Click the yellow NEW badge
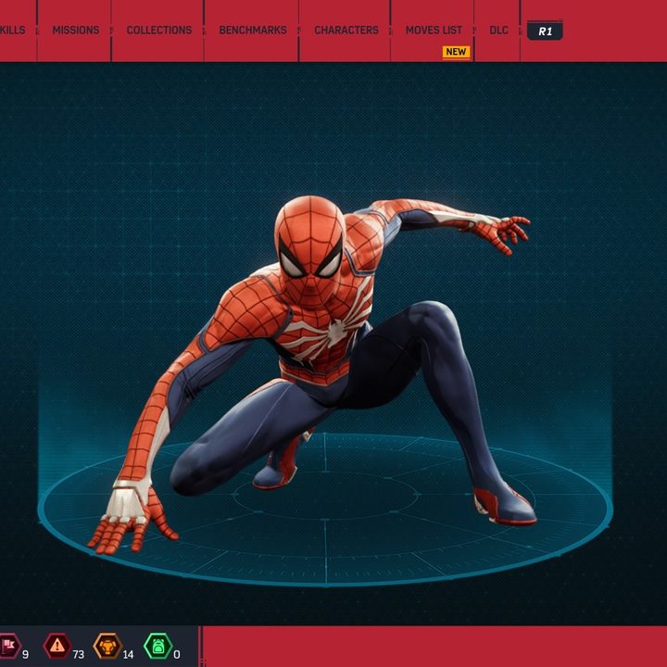The image size is (667, 667). coord(456,52)
